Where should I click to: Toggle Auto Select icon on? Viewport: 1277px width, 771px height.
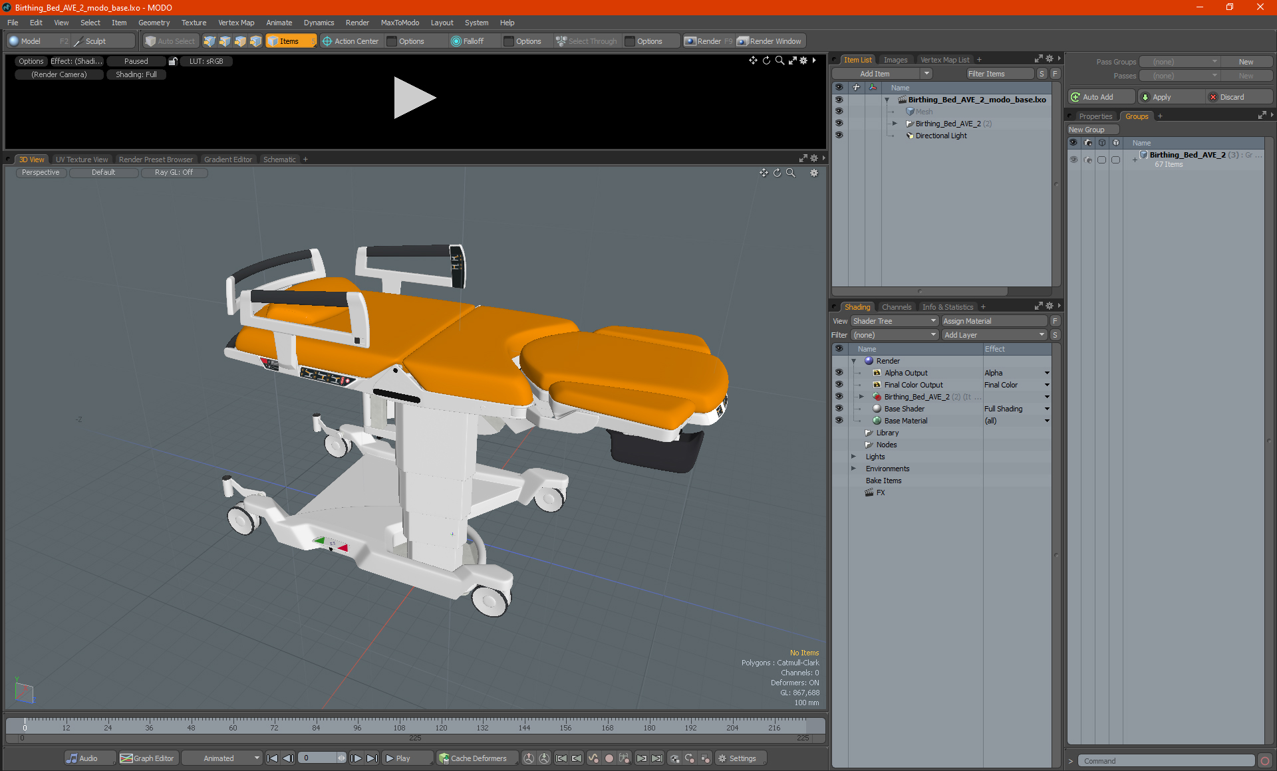[170, 41]
